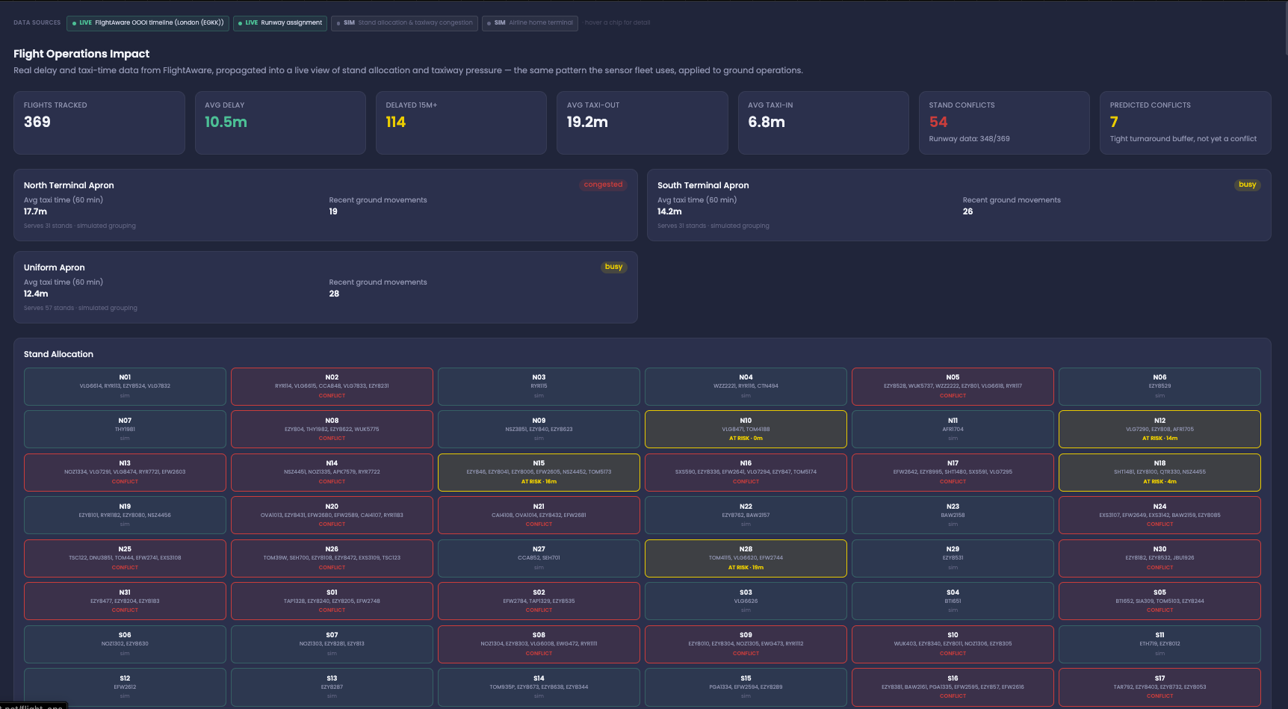This screenshot has width=1288, height=709.
Task: Click the busy badge on South Terminal Apron
Action: point(1248,185)
